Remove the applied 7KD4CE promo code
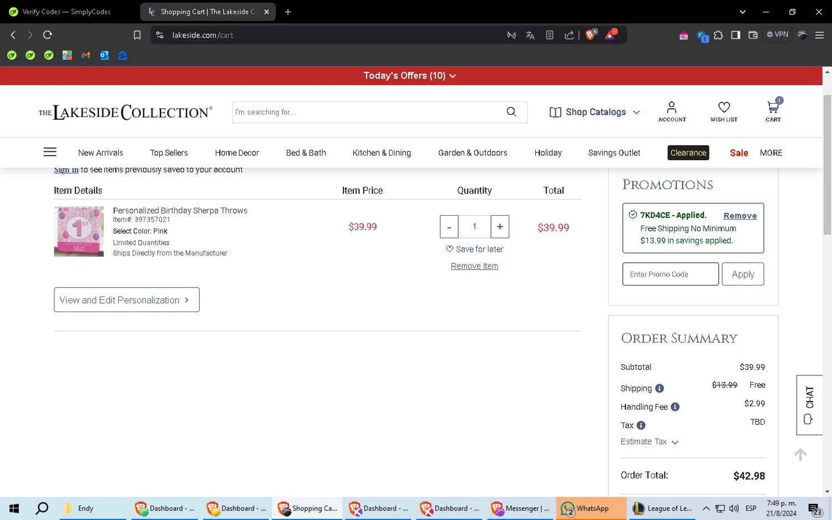Screen dimensions: 832x520 (740, 216)
